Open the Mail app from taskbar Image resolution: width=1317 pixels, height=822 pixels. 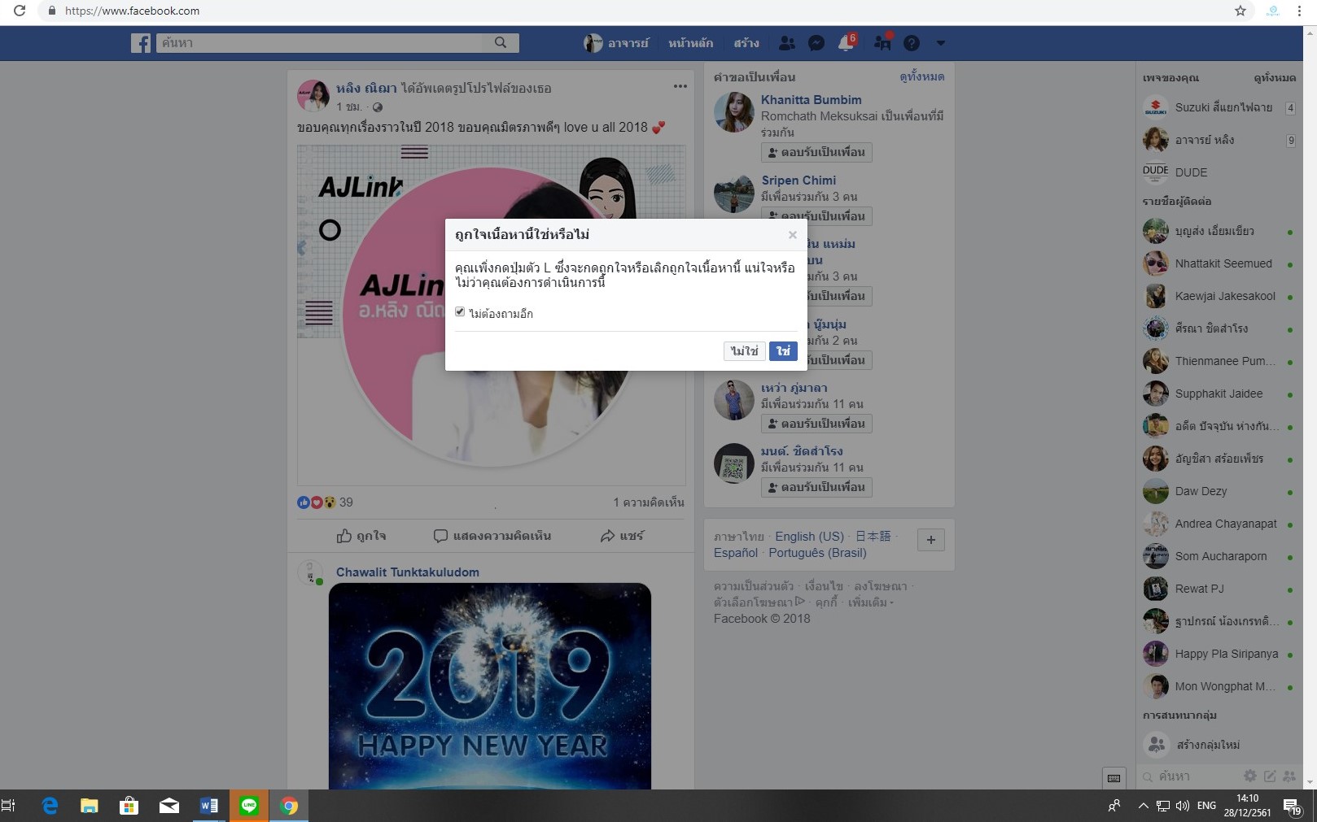point(169,806)
